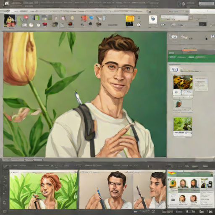Screen dimensions: 215x215
Task: Click the main portrait canvas image
Action: pos(85,94)
